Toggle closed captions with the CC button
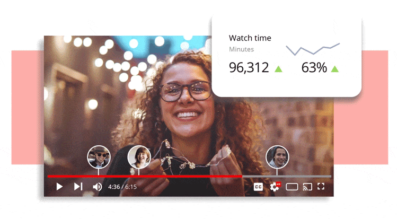 (x=258, y=187)
